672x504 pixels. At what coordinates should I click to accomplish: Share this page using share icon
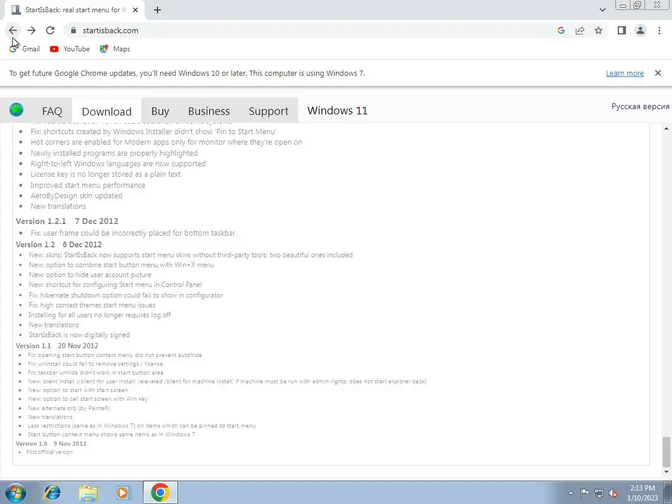point(580,30)
